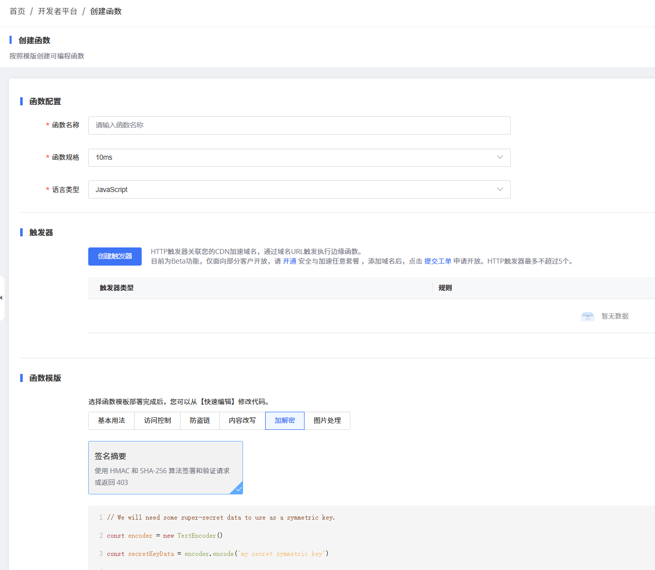Open the 语言类型 JavaScript dropdown
This screenshot has height=570, width=655.
299,189
